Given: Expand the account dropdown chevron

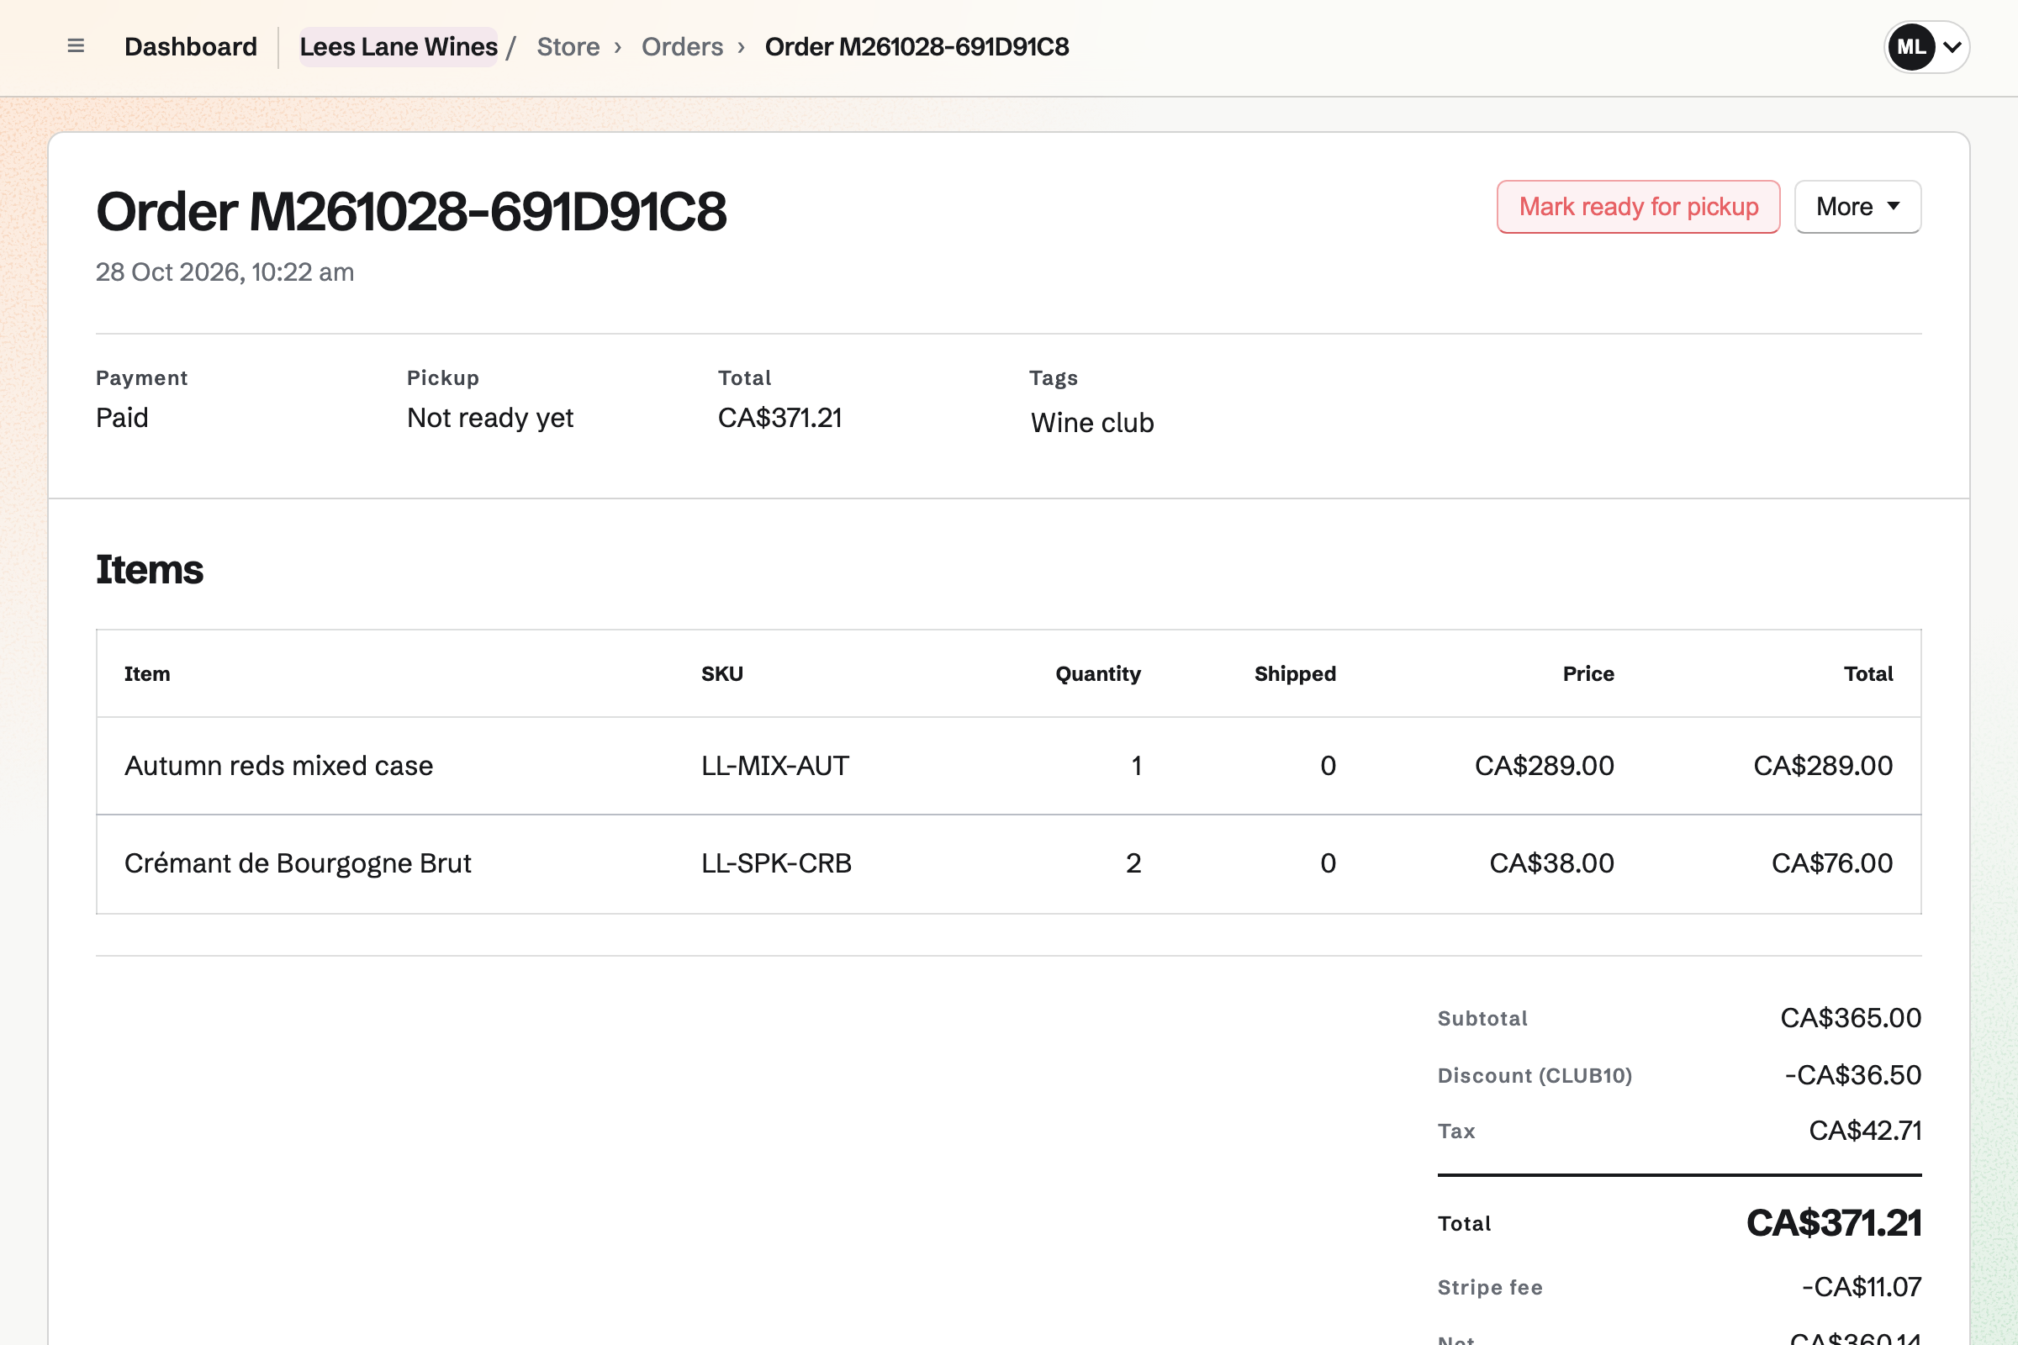Looking at the screenshot, I should [1952, 47].
